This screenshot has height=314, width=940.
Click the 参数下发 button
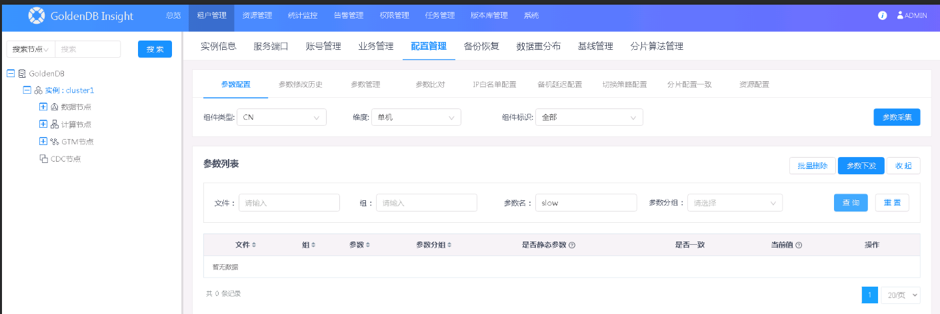[x=861, y=166]
